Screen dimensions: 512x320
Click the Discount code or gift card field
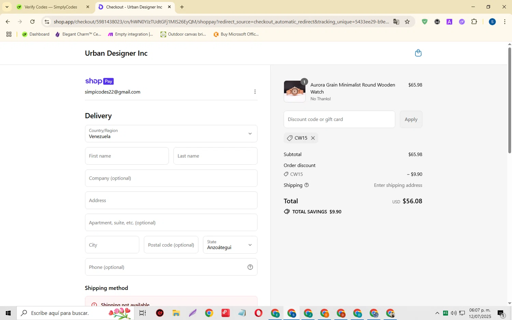tap(339, 119)
